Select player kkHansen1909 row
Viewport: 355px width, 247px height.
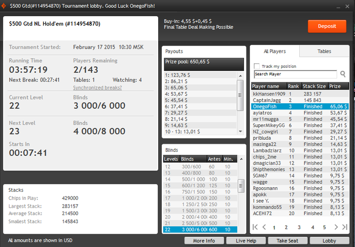[x=300, y=94]
